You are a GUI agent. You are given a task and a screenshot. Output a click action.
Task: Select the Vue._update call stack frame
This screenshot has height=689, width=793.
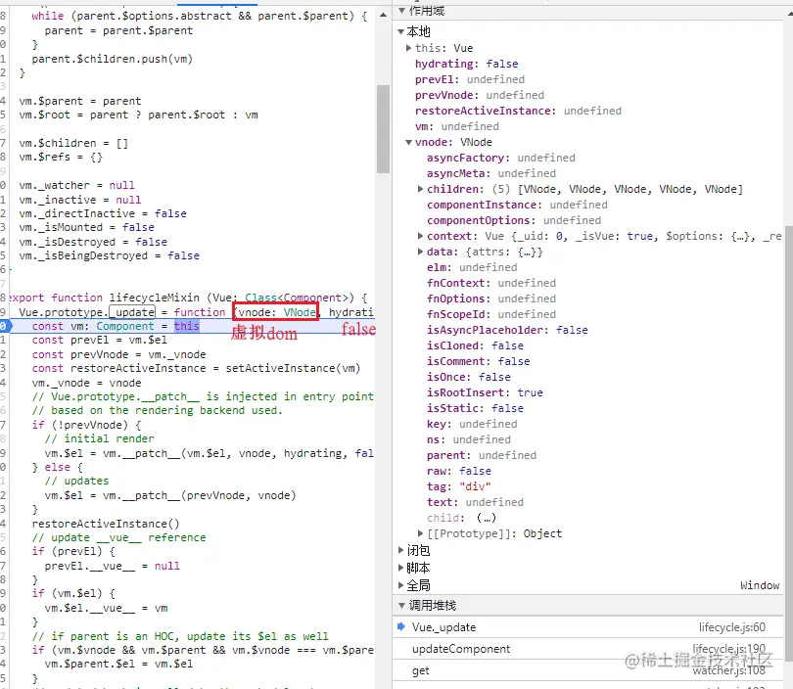[x=587, y=627]
